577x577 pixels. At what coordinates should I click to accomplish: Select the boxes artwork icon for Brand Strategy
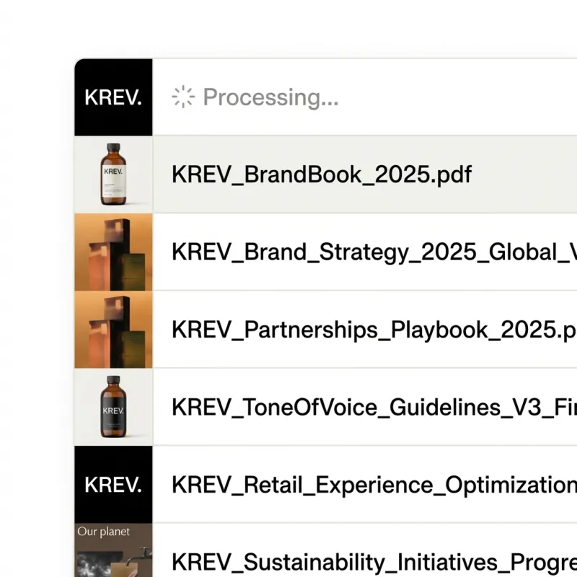click(113, 251)
